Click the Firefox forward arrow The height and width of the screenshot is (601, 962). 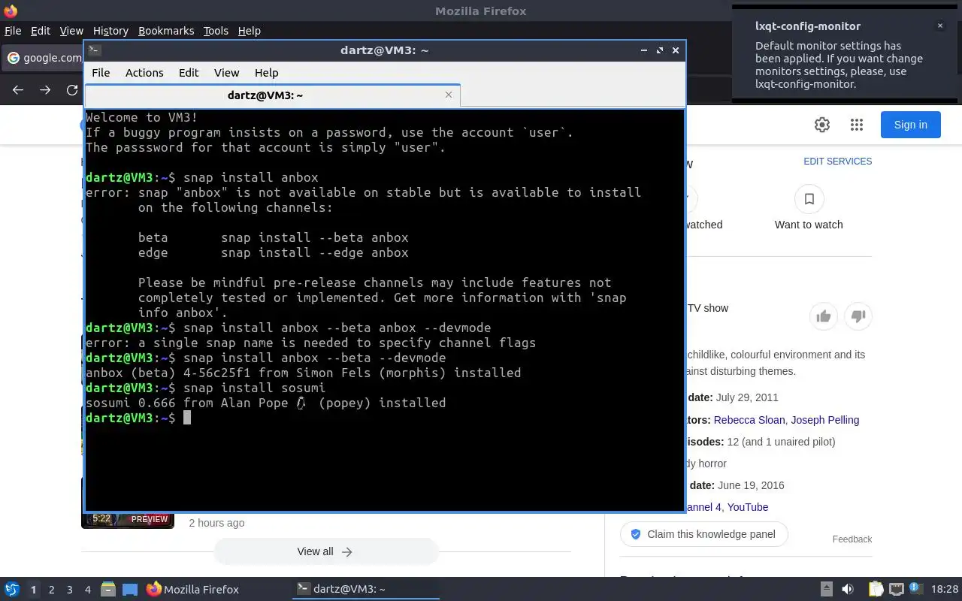(45, 90)
